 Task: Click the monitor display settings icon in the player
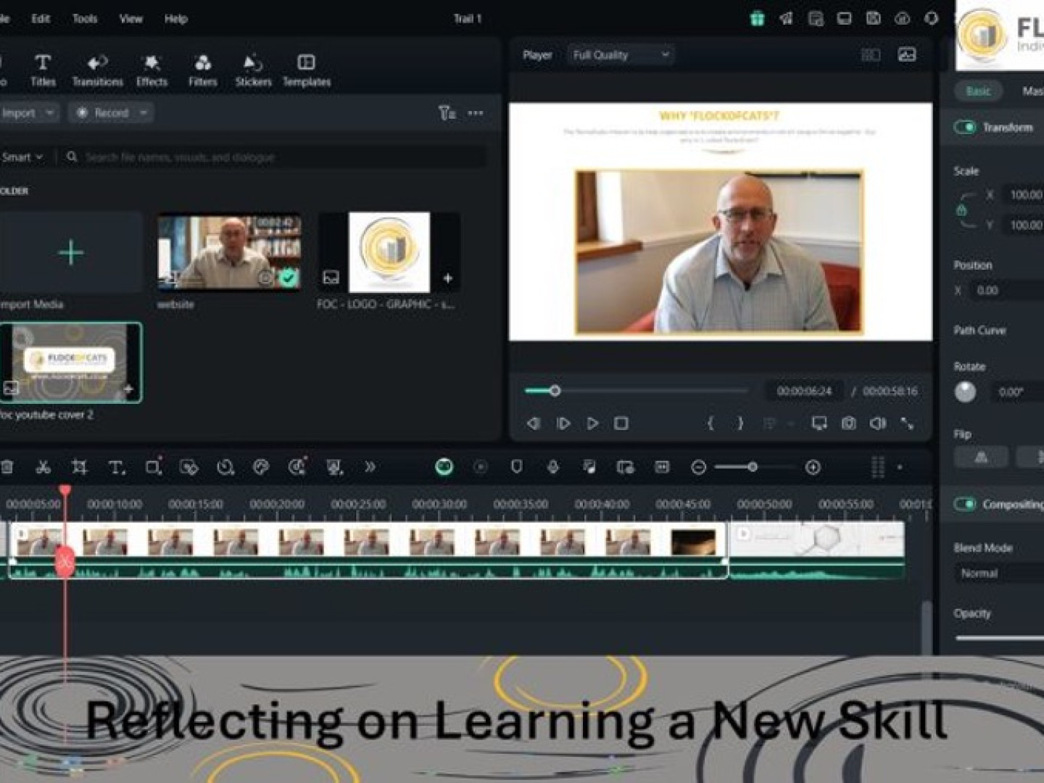tap(819, 423)
